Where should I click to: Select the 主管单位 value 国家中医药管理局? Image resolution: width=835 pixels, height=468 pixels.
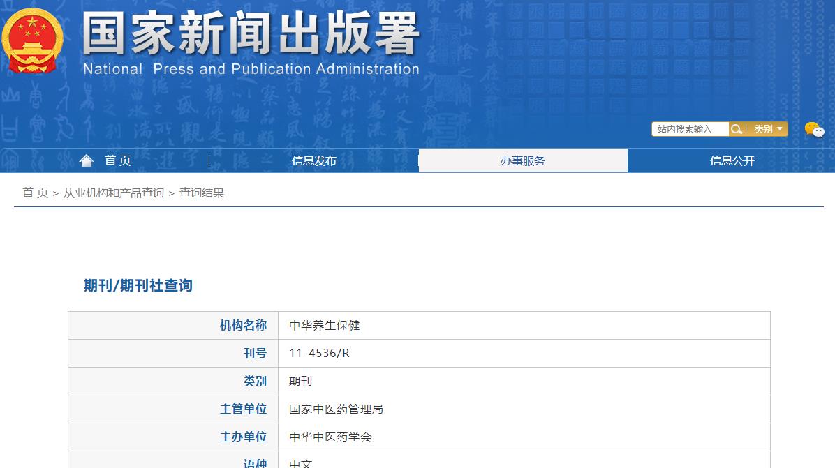point(337,409)
